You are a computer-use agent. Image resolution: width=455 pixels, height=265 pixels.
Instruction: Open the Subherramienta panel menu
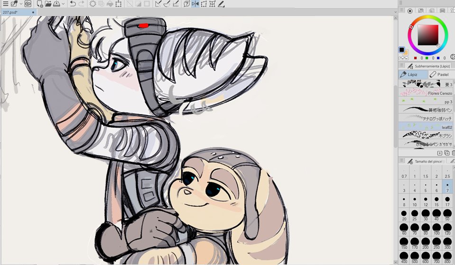pos(401,65)
